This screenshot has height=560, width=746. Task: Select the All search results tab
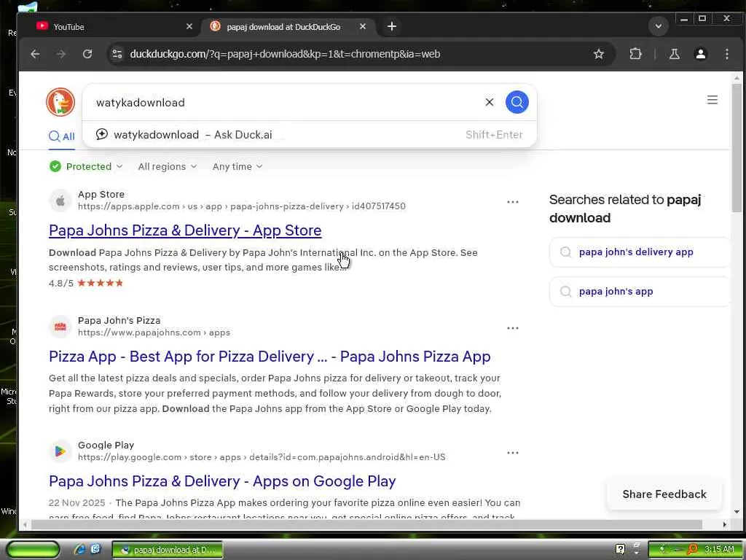[x=62, y=136]
